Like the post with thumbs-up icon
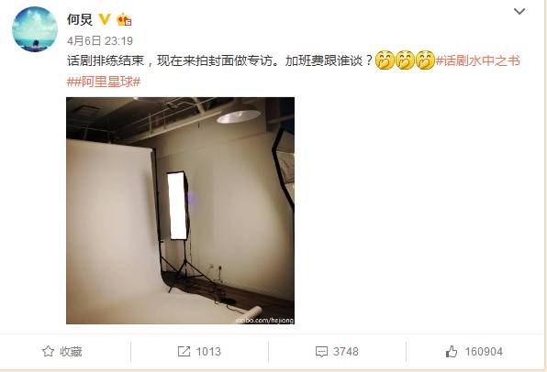 click(452, 352)
